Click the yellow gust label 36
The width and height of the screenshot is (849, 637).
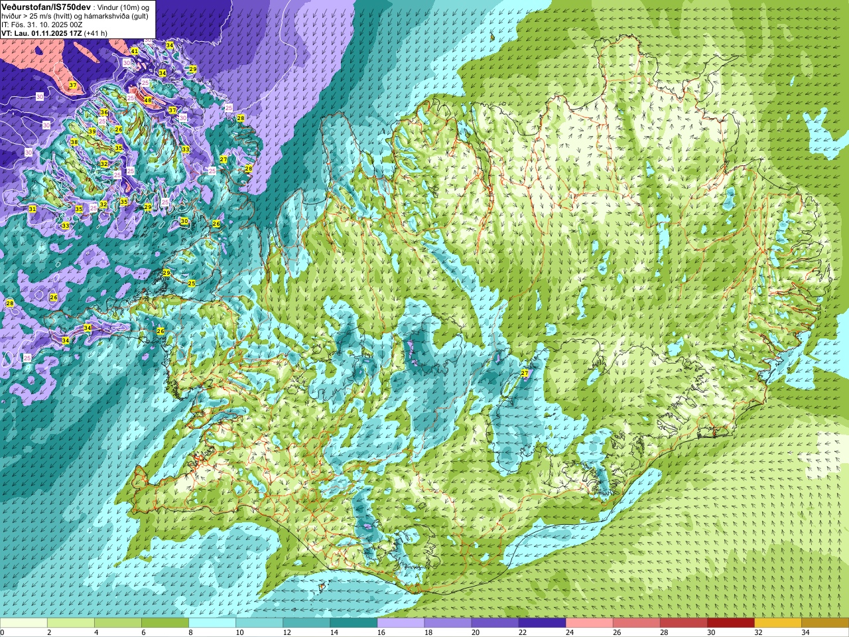[x=104, y=112]
